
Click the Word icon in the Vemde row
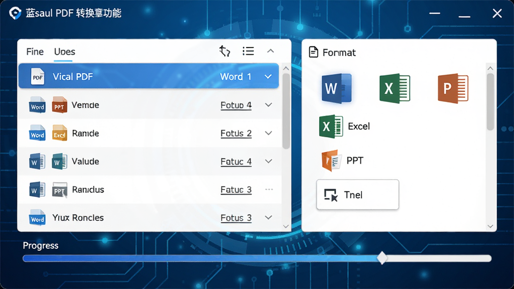[37, 105]
